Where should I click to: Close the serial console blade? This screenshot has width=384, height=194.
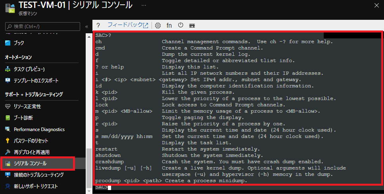pyautogui.click(x=376, y=6)
